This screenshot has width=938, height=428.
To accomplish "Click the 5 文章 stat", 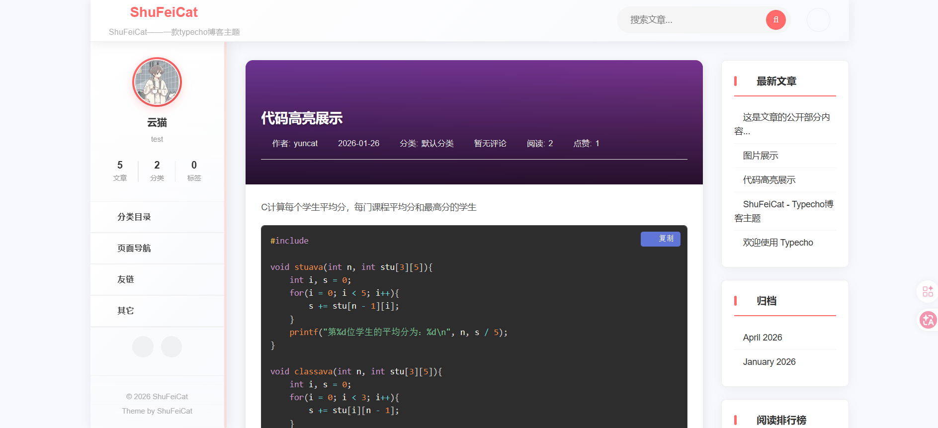I will 120,171.
